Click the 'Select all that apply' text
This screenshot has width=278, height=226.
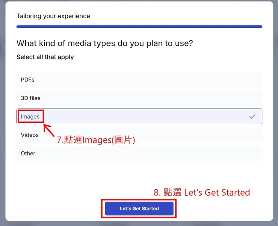click(x=45, y=57)
